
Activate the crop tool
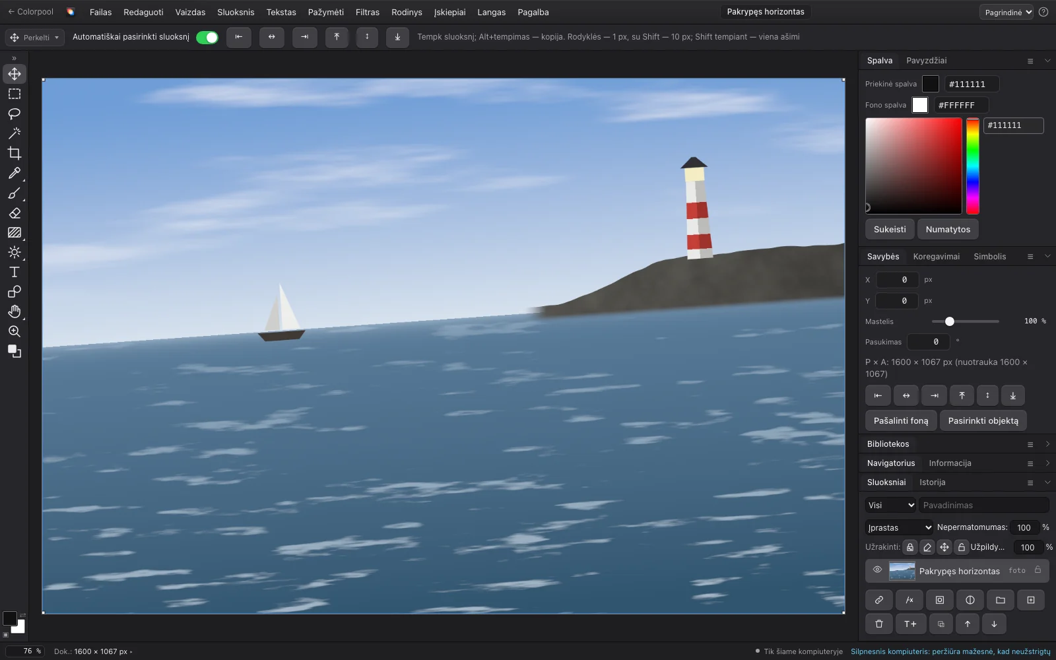(x=15, y=153)
